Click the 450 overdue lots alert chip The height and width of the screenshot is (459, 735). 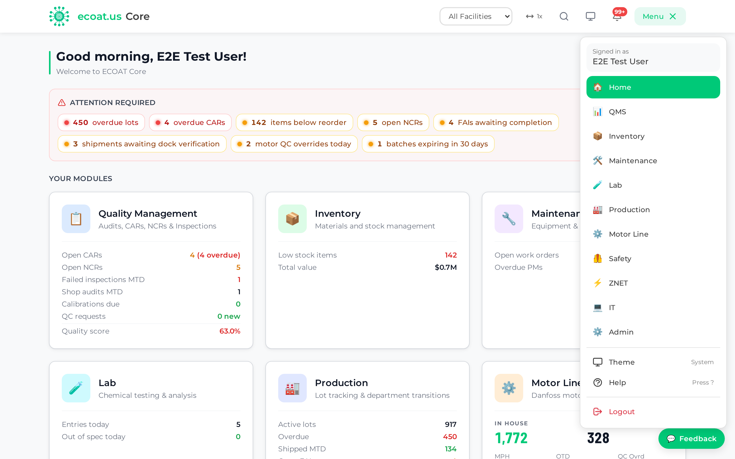[x=101, y=122]
